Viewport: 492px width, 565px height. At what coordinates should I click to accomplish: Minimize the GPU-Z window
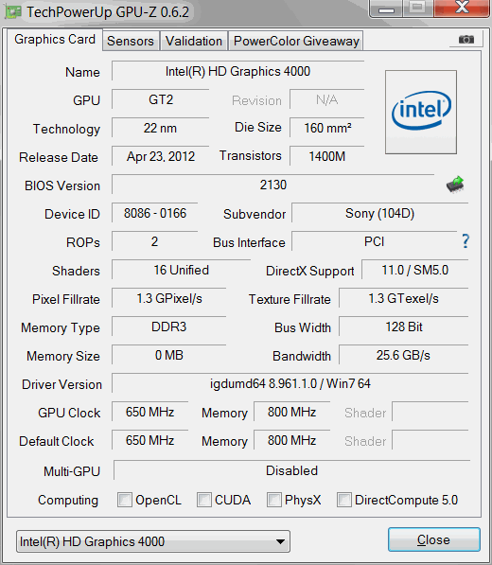[x=386, y=9]
